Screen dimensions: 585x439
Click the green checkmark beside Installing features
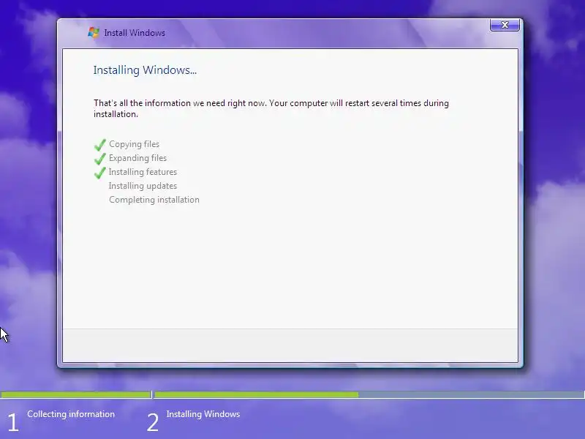99,173
